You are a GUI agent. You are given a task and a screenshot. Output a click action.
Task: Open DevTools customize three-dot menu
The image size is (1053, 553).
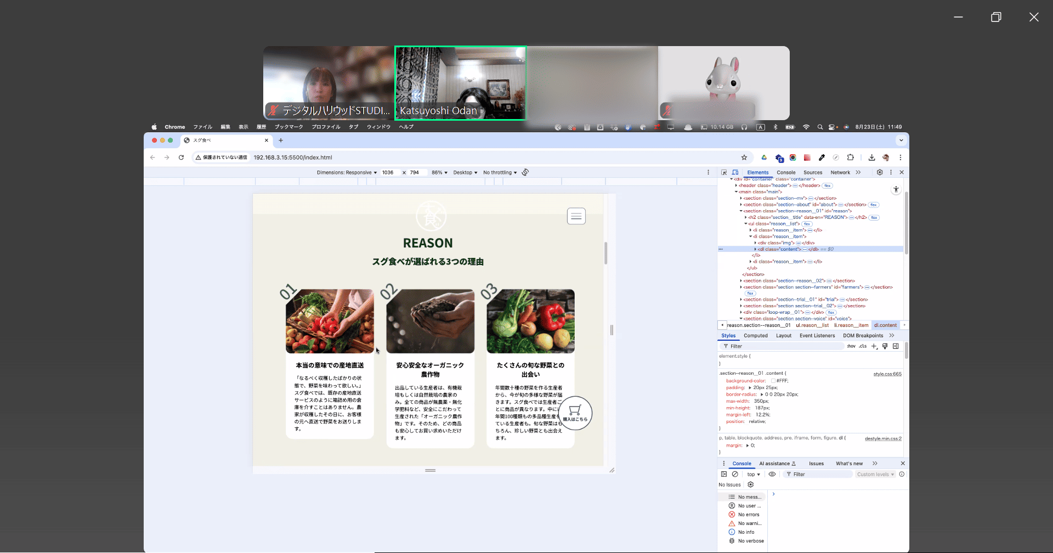click(x=891, y=172)
